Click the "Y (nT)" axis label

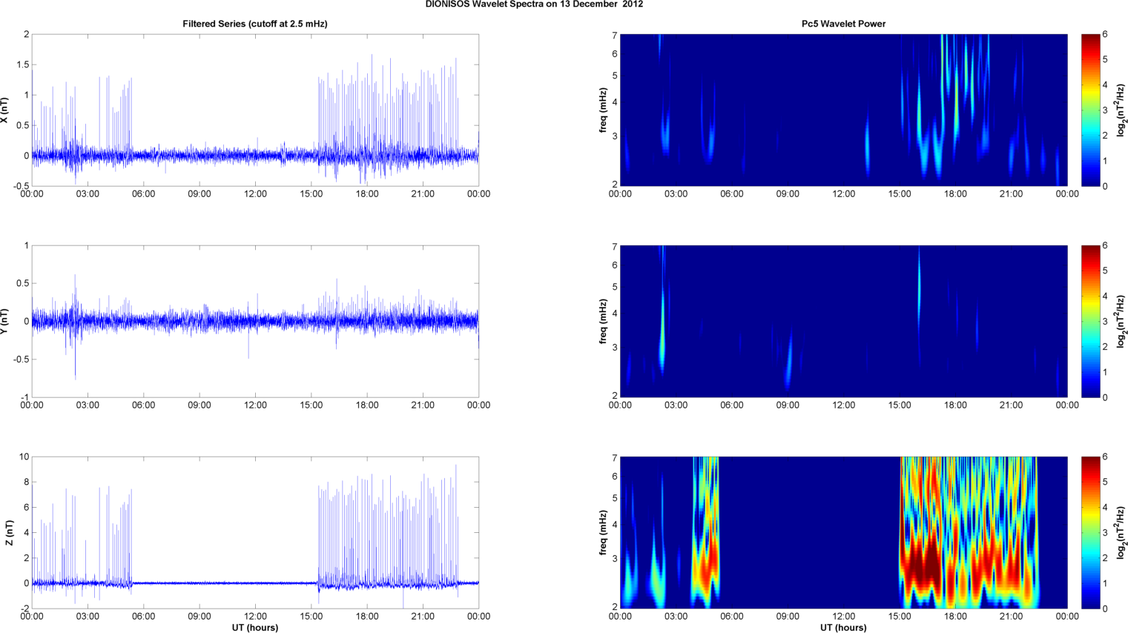click(x=5, y=321)
